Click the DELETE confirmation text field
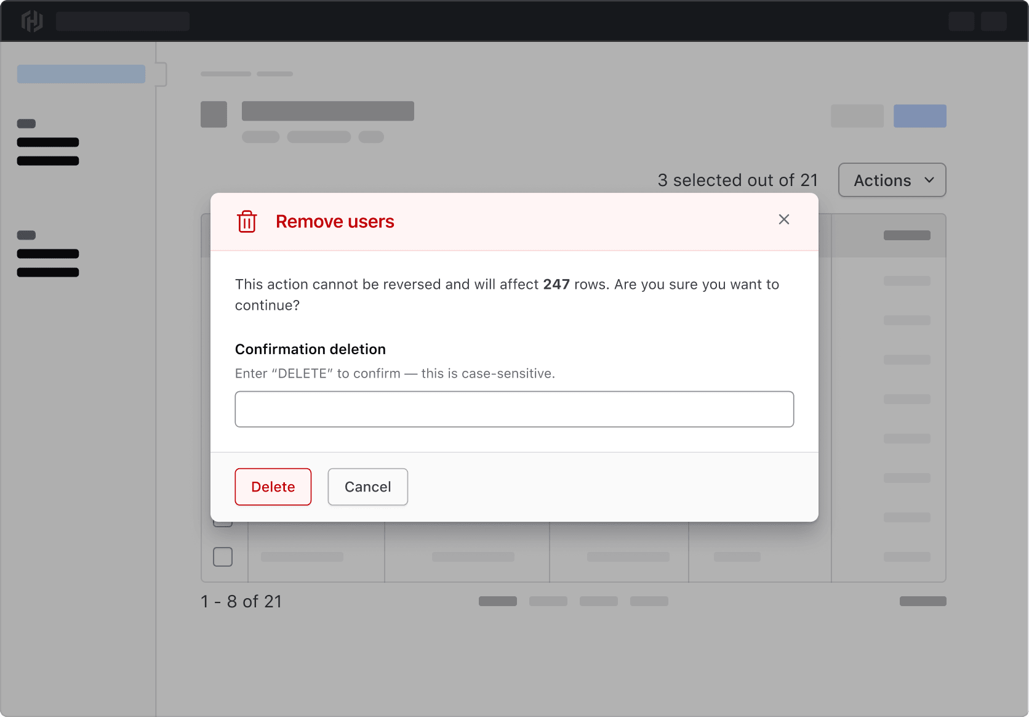Image resolution: width=1029 pixels, height=717 pixels. pos(514,408)
